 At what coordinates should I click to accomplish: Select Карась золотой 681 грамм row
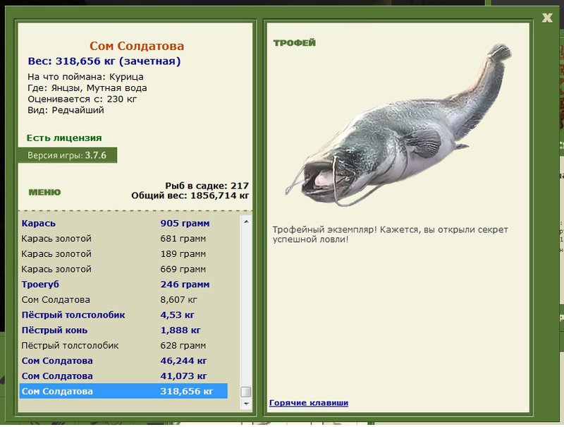pos(123,239)
